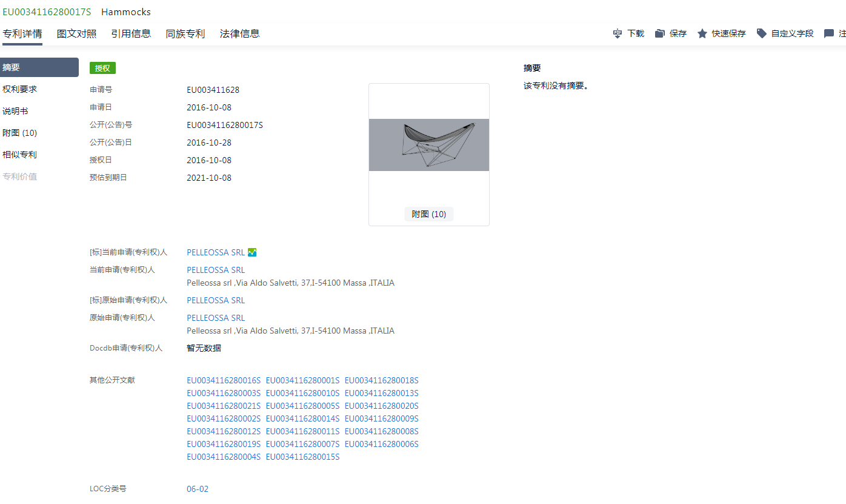Click the 2016-10-28 publication date
Viewport: 846px width, 504px height.
[209, 143]
